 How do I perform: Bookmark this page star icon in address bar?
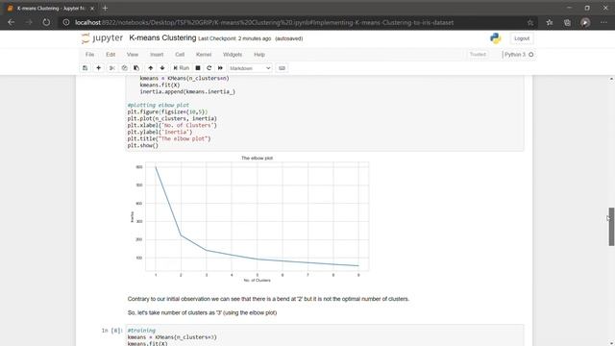(x=530, y=23)
